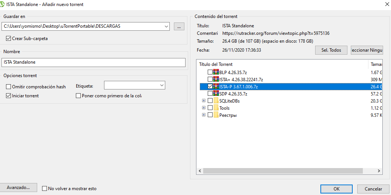The image size is (391, 195).
Task: Select the Реестры folder name
Action: pyautogui.click(x=228, y=115)
